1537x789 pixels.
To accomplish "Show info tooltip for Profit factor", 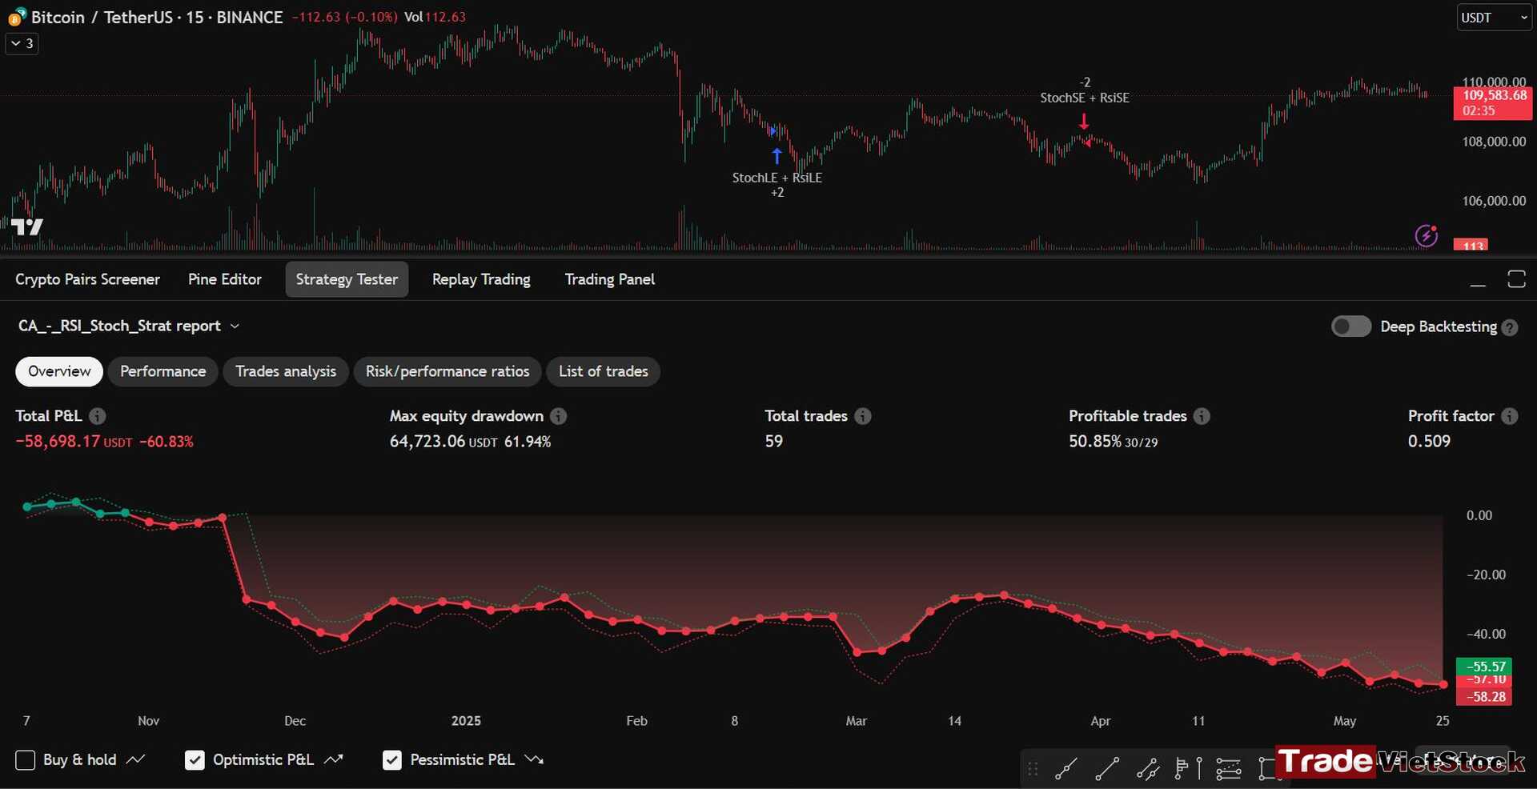I will (1509, 416).
